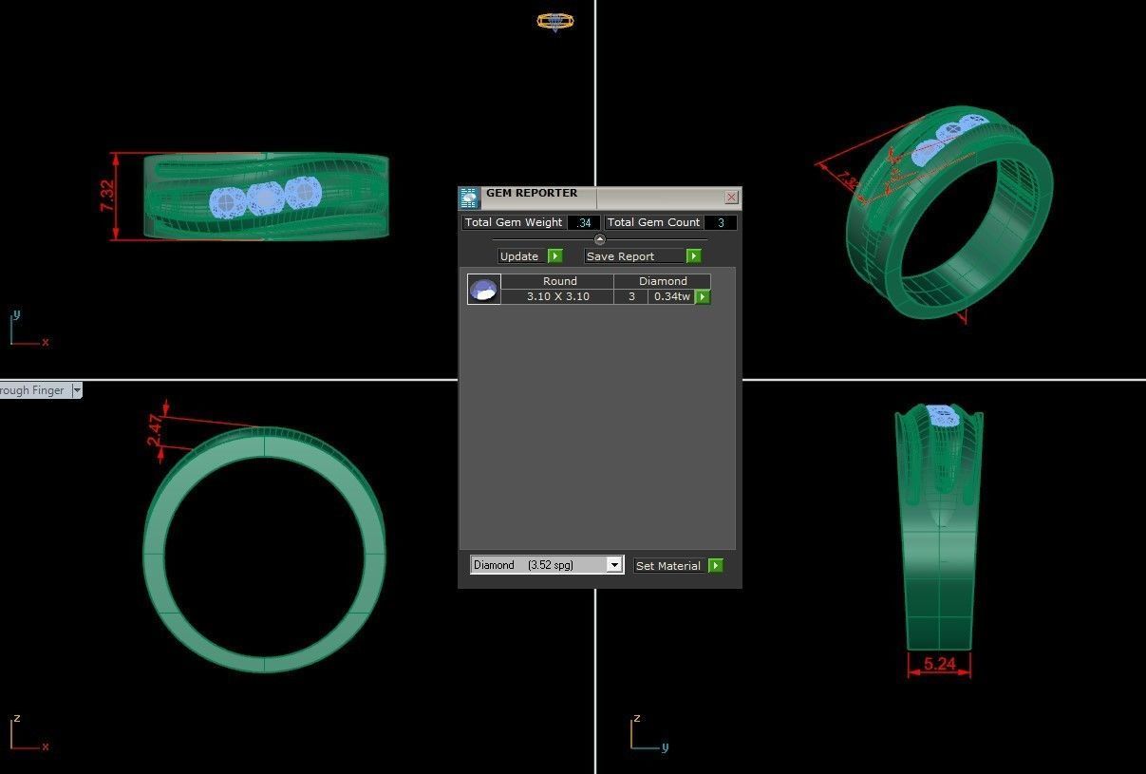
Task: Click the Total Gem Weight label
Action: coord(514,222)
